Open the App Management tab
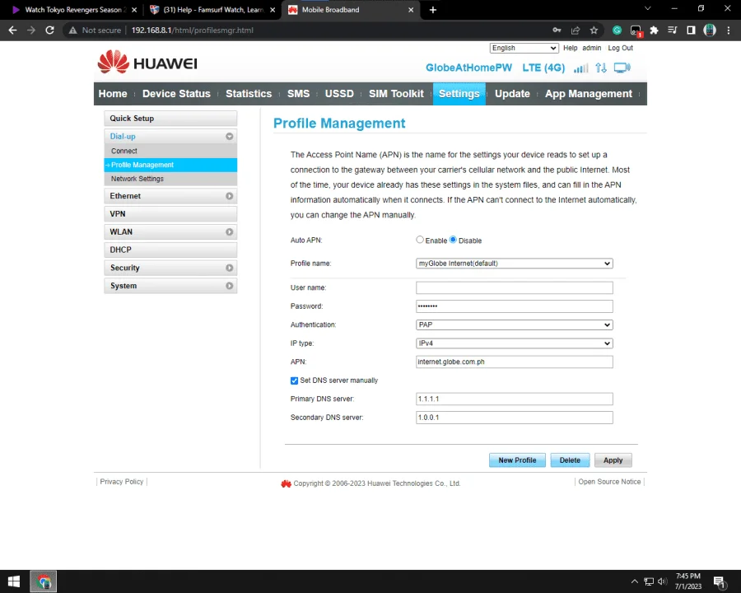The height and width of the screenshot is (593, 741). point(589,94)
